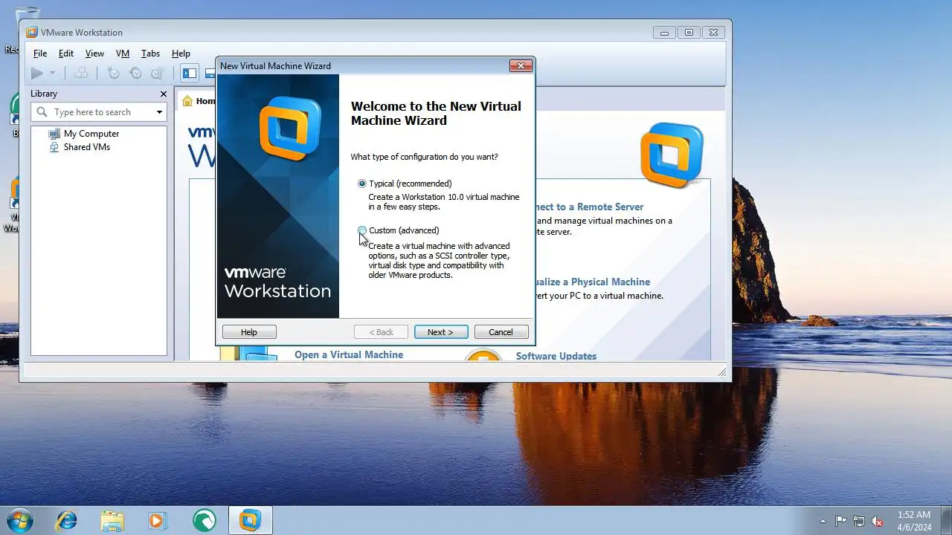Open the File menu
The width and height of the screenshot is (952, 535).
40,53
